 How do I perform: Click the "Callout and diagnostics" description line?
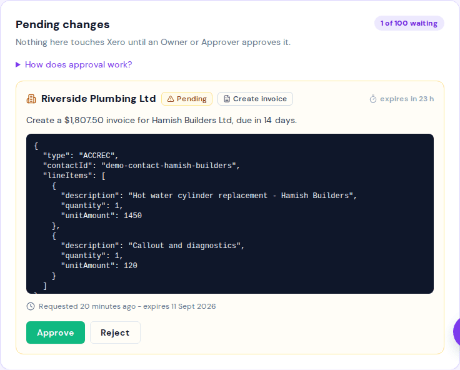coord(152,246)
